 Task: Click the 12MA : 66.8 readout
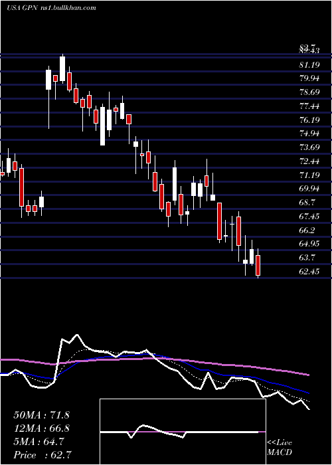[x=42, y=428]
